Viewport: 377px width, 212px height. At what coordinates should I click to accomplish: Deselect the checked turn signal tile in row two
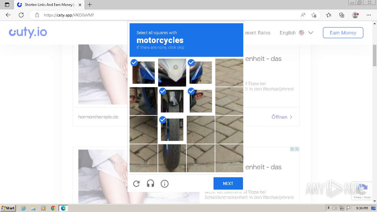[x=201, y=101]
